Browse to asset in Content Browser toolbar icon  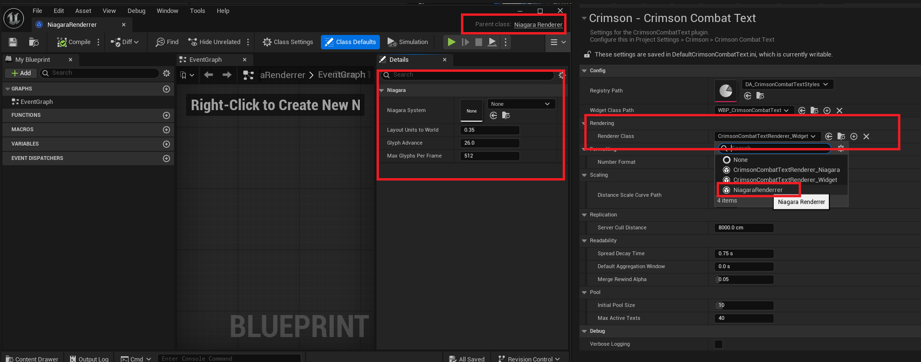tap(34, 42)
